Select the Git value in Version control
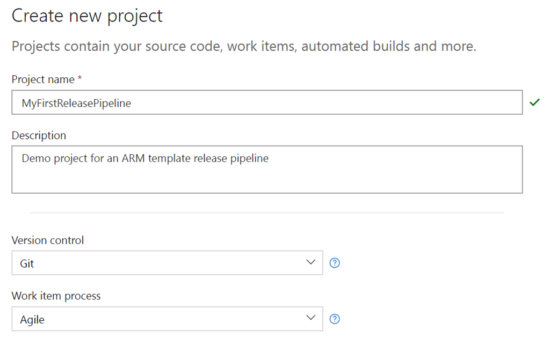This screenshot has width=550, height=338. [27, 263]
